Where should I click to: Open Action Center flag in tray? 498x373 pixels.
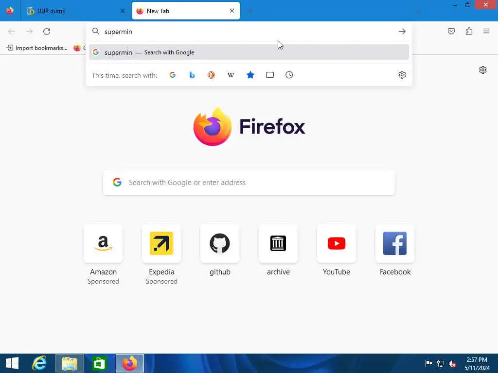click(428, 363)
